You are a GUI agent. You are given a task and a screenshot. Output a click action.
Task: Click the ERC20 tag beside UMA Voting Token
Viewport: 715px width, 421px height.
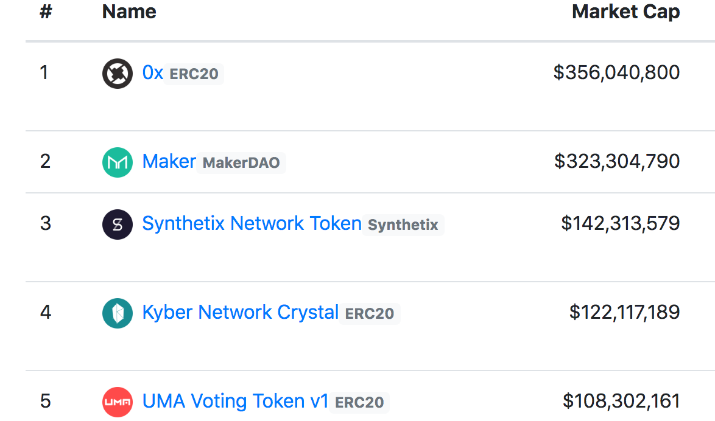pyautogui.click(x=360, y=403)
